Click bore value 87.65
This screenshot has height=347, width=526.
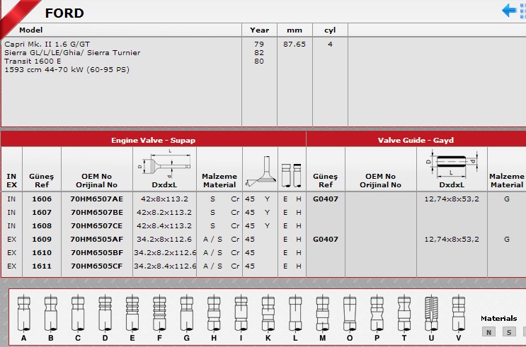(295, 45)
